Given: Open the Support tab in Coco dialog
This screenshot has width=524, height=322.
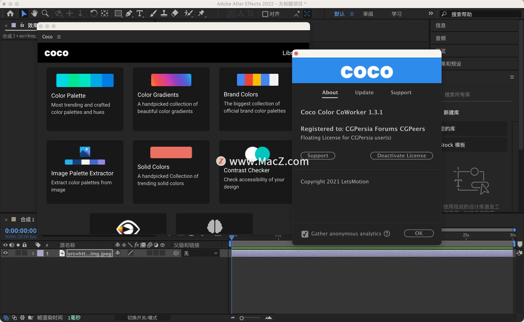Looking at the screenshot, I should [401, 92].
